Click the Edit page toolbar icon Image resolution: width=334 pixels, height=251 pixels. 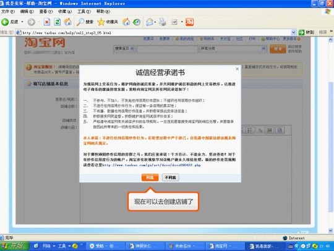(174, 22)
